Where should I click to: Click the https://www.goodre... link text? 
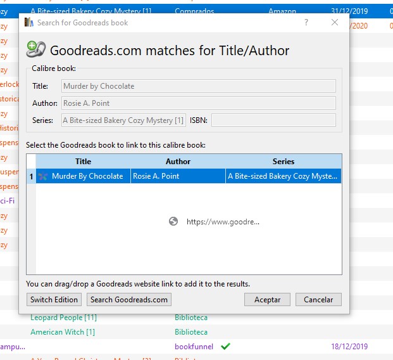click(x=223, y=222)
